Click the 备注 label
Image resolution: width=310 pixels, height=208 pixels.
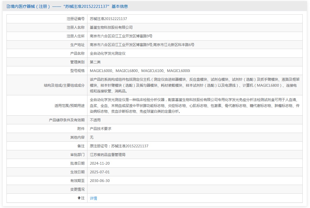(81, 146)
